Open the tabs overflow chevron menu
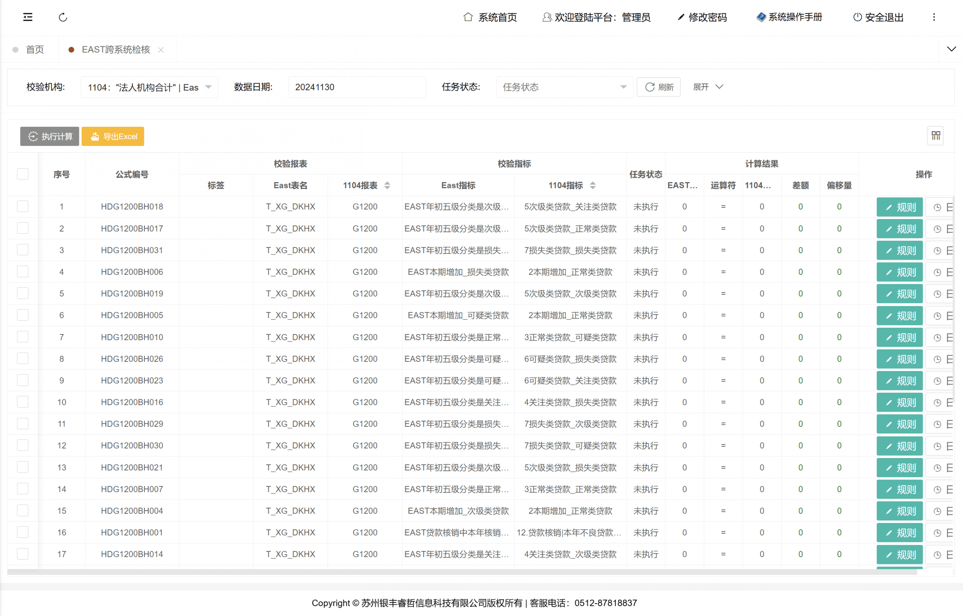963x616 pixels. [x=951, y=49]
